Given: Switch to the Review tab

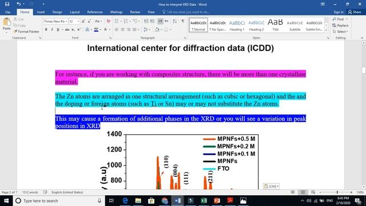Looking at the screenshot, I should tap(135, 12).
